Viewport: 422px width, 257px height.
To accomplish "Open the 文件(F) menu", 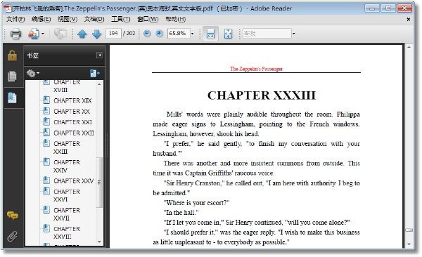I will pyautogui.click(x=15, y=20).
